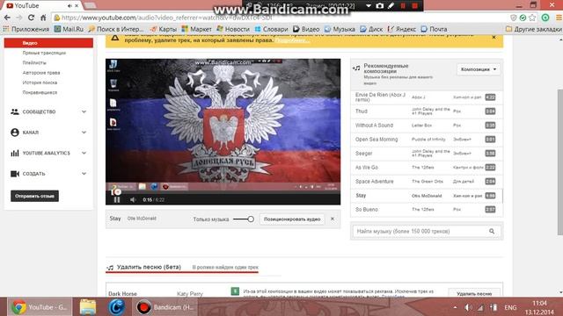563x316 pixels.
Task: Bookmark this page with star icon
Action: point(532,18)
